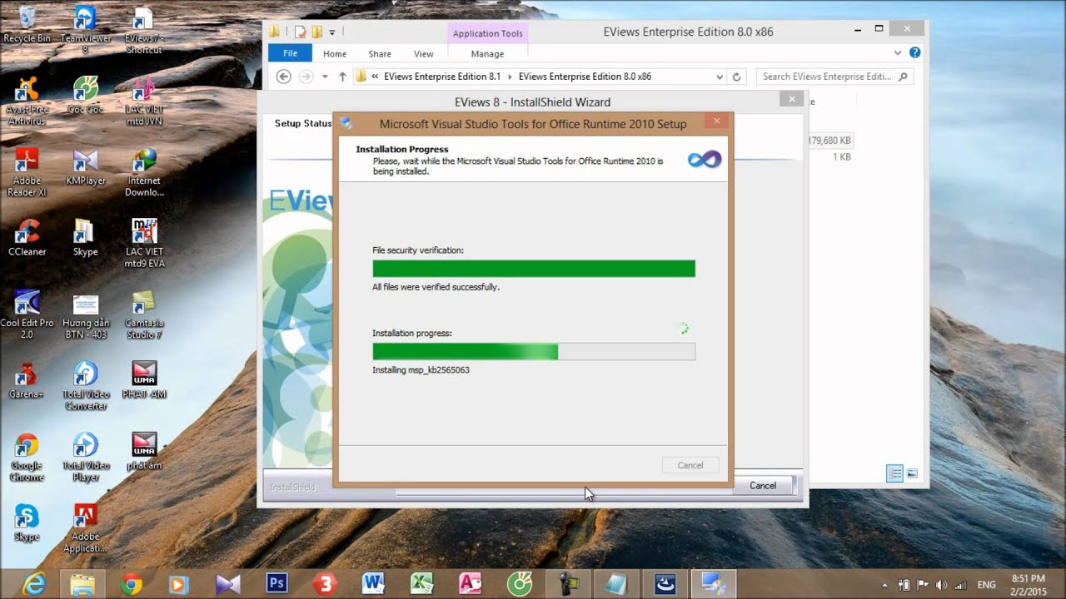This screenshot has height=599, width=1066.
Task: Open Garena+ desktop icon
Action: (x=27, y=380)
